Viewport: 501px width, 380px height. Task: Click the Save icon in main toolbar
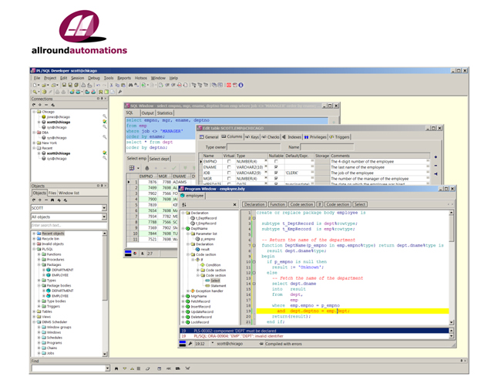[x=64, y=85]
